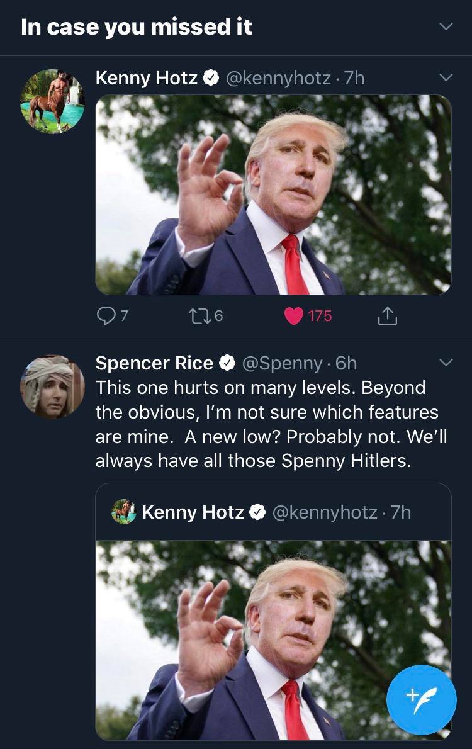
Task: Tap the @Spenny handle link
Action: click(282, 363)
